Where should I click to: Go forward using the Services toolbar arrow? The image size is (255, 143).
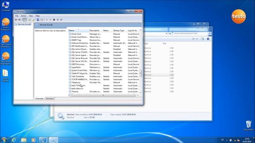coord(20,20)
